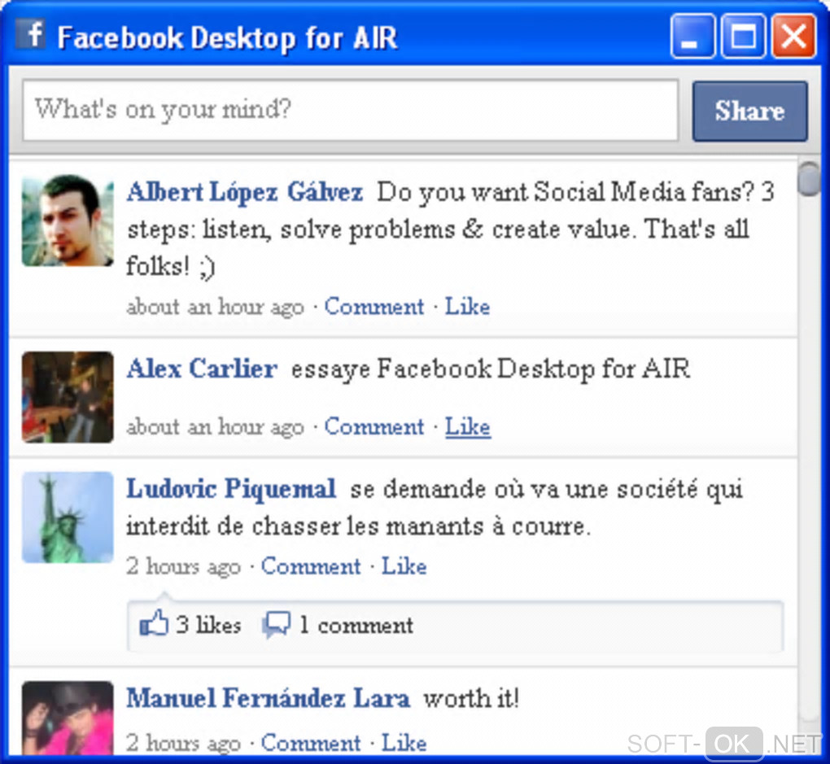Like Albert López Gálvez's post

click(x=467, y=307)
